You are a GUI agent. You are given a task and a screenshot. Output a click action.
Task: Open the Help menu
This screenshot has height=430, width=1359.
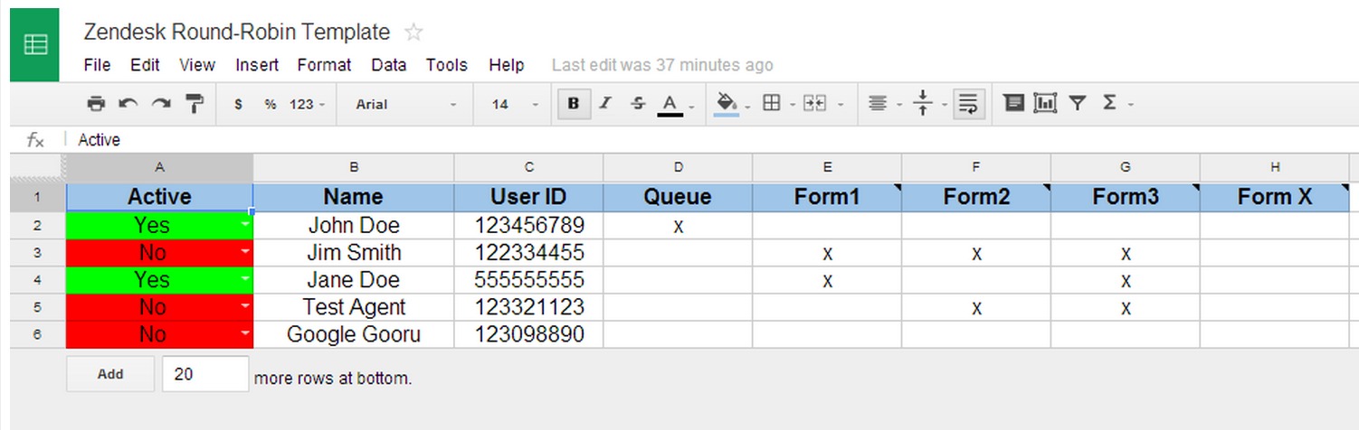pyautogui.click(x=507, y=65)
